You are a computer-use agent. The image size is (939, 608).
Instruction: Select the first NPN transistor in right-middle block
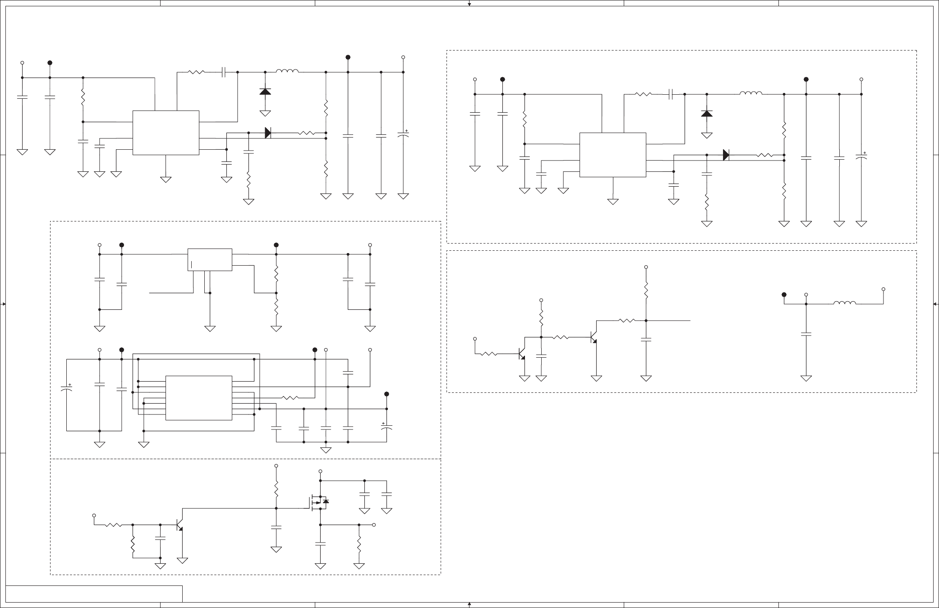pyautogui.click(x=521, y=355)
